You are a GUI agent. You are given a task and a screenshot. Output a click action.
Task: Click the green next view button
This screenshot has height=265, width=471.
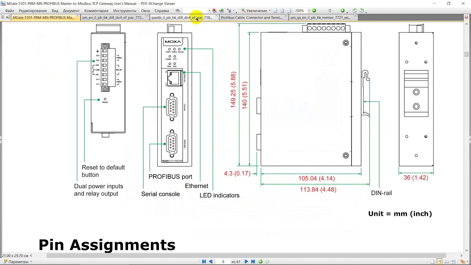pyautogui.click(x=267, y=262)
